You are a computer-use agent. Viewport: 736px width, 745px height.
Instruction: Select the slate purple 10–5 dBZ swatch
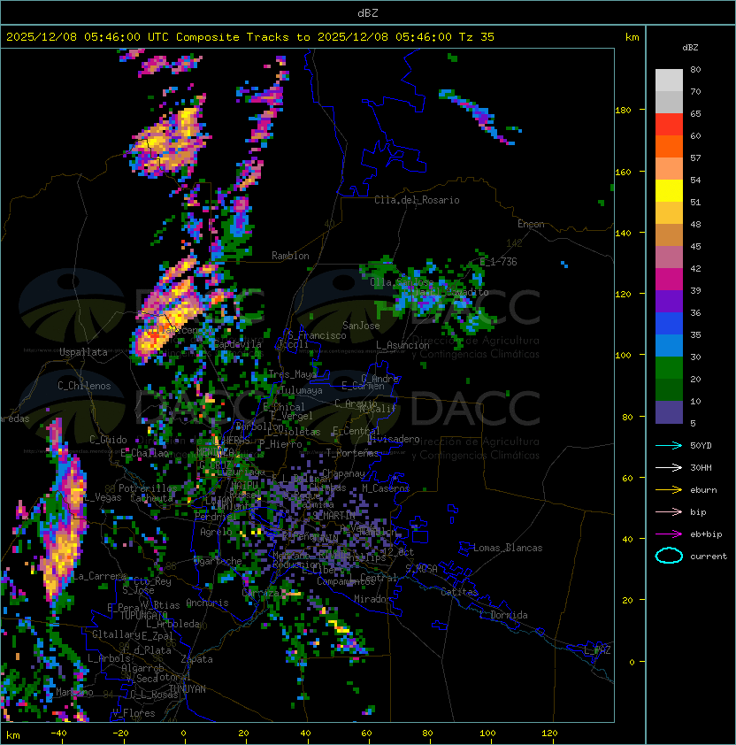pos(669,412)
